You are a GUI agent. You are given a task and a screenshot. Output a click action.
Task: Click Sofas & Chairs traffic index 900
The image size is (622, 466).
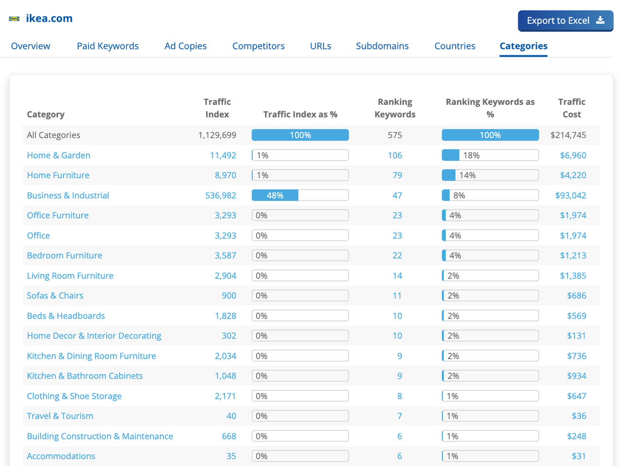(x=229, y=296)
